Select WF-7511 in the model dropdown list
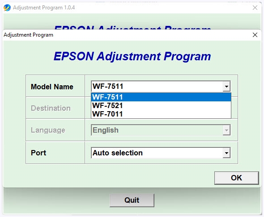This screenshot has height=217, width=264. click(x=161, y=97)
